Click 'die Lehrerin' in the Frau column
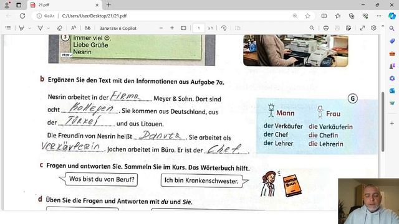Image resolution: width=399 pixels, height=224 pixels. pyautogui.click(x=325, y=144)
